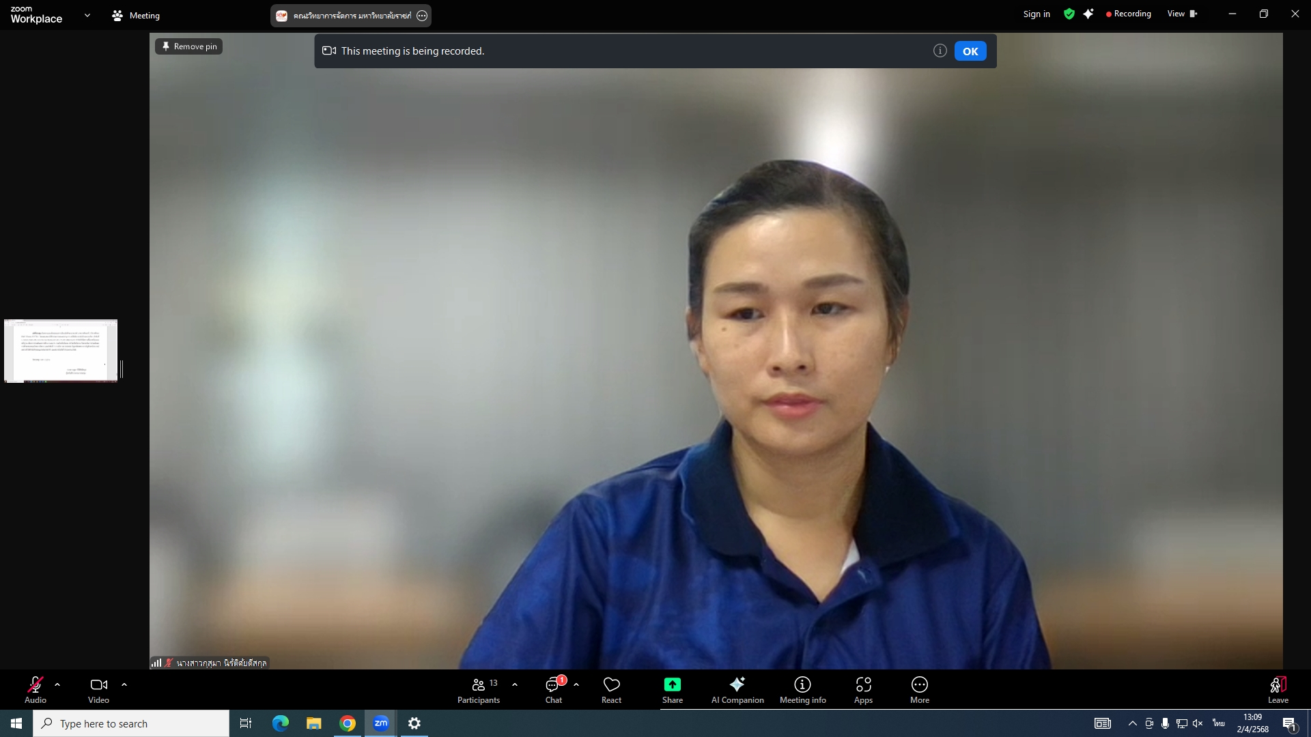The height and width of the screenshot is (737, 1311).
Task: Click the green encryption shield icon
Action: pyautogui.click(x=1069, y=14)
